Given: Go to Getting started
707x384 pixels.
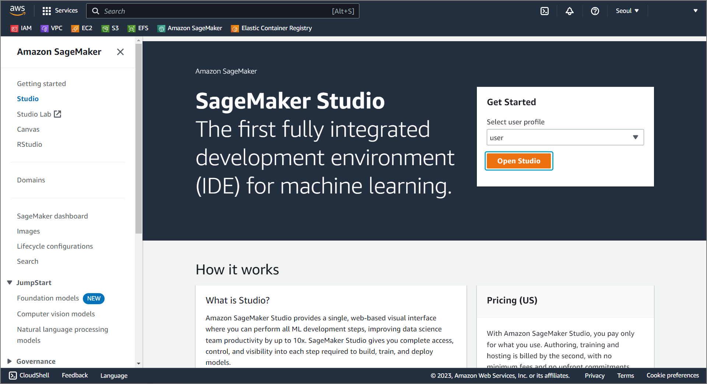Looking at the screenshot, I should [x=41, y=83].
